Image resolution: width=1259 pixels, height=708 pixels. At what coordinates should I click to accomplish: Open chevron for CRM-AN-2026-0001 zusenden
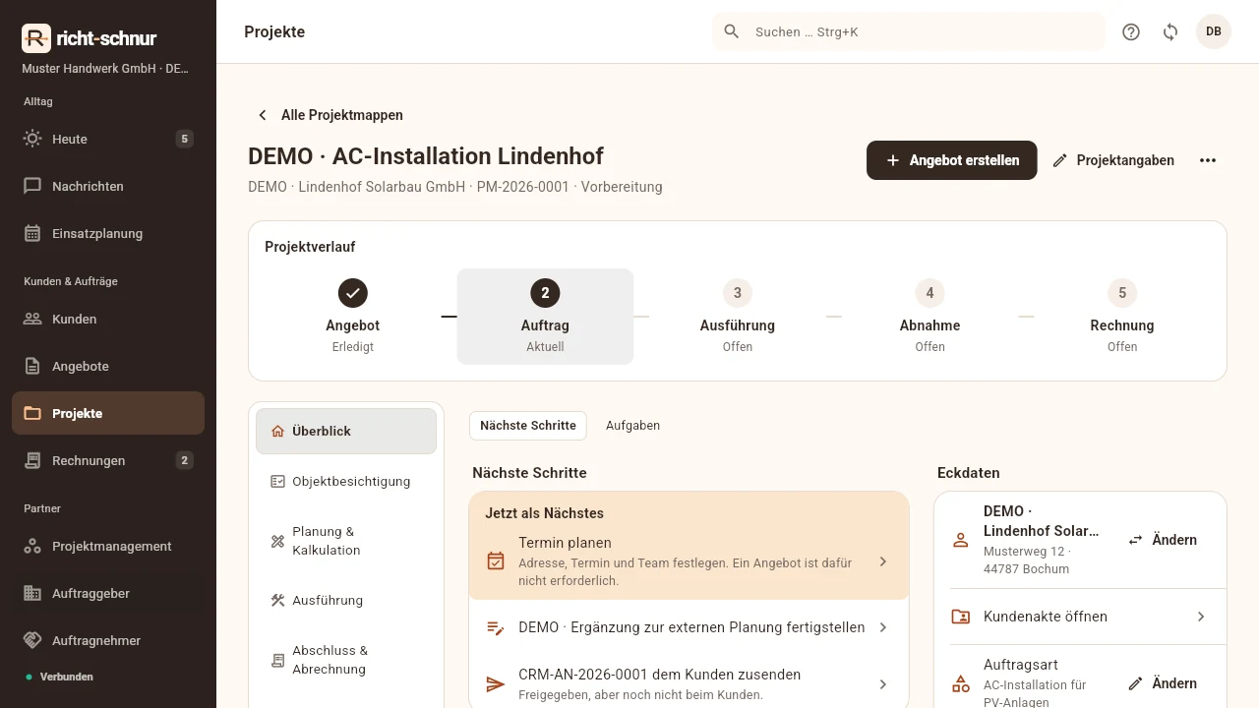coord(882,684)
